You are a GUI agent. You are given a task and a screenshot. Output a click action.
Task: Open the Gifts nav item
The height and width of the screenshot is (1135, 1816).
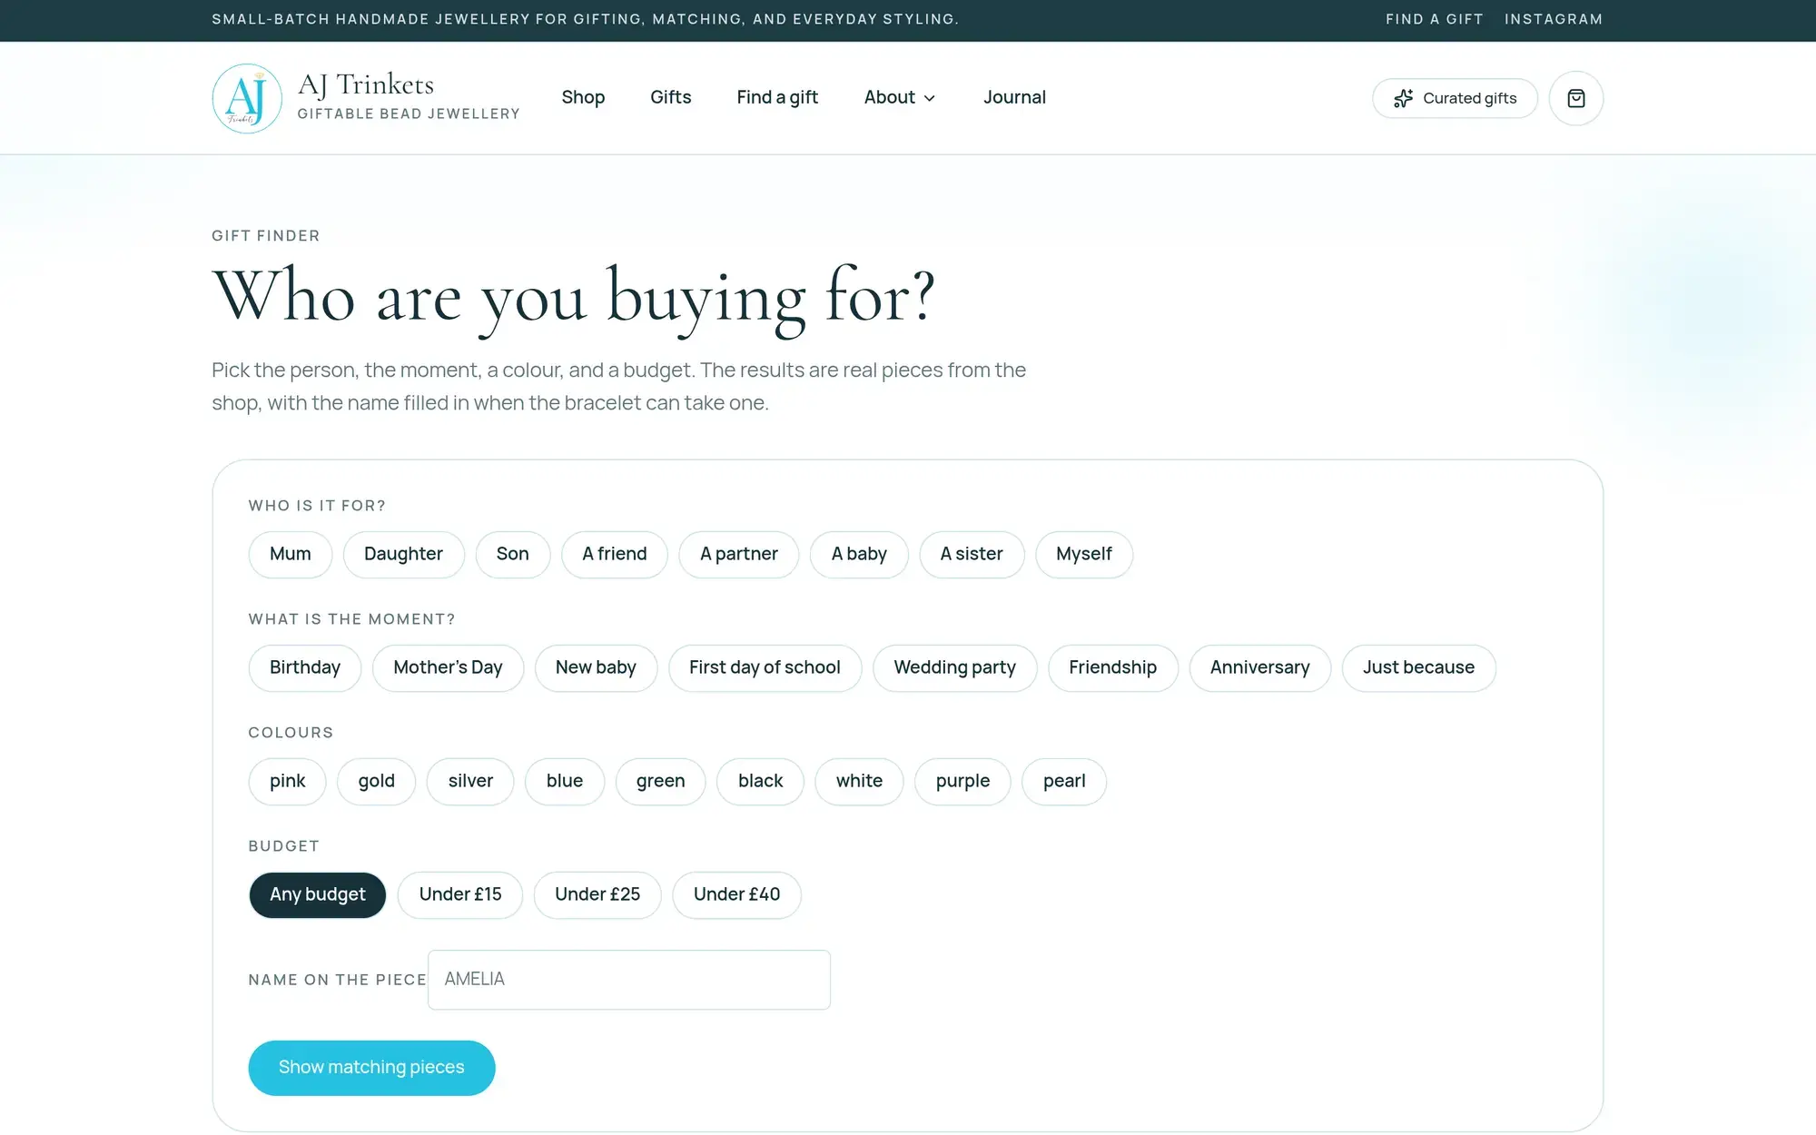click(670, 97)
